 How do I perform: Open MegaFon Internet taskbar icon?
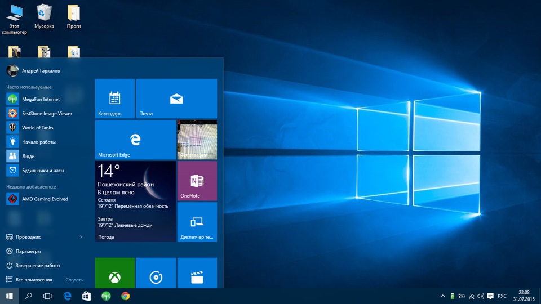coord(106,296)
